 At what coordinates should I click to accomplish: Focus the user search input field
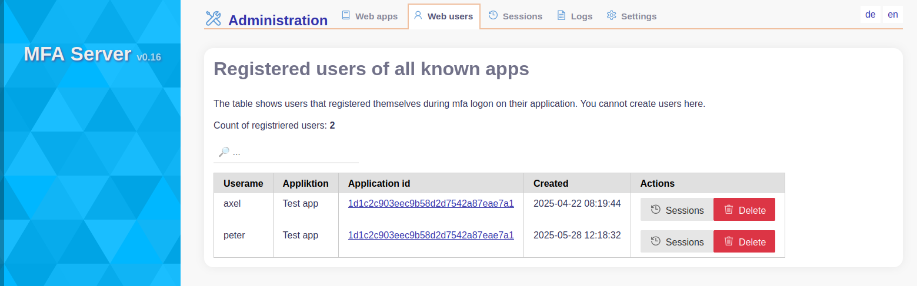[286, 152]
